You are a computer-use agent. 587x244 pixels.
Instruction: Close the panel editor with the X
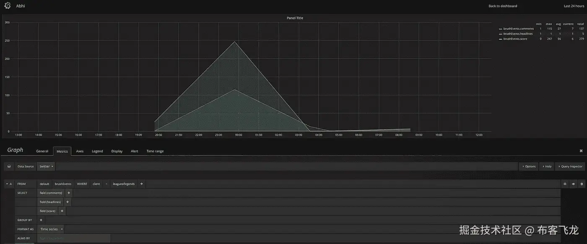581,151
